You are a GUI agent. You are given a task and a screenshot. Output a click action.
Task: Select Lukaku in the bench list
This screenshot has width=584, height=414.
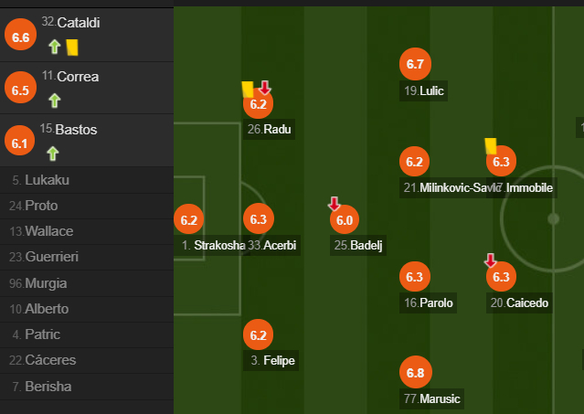47,180
